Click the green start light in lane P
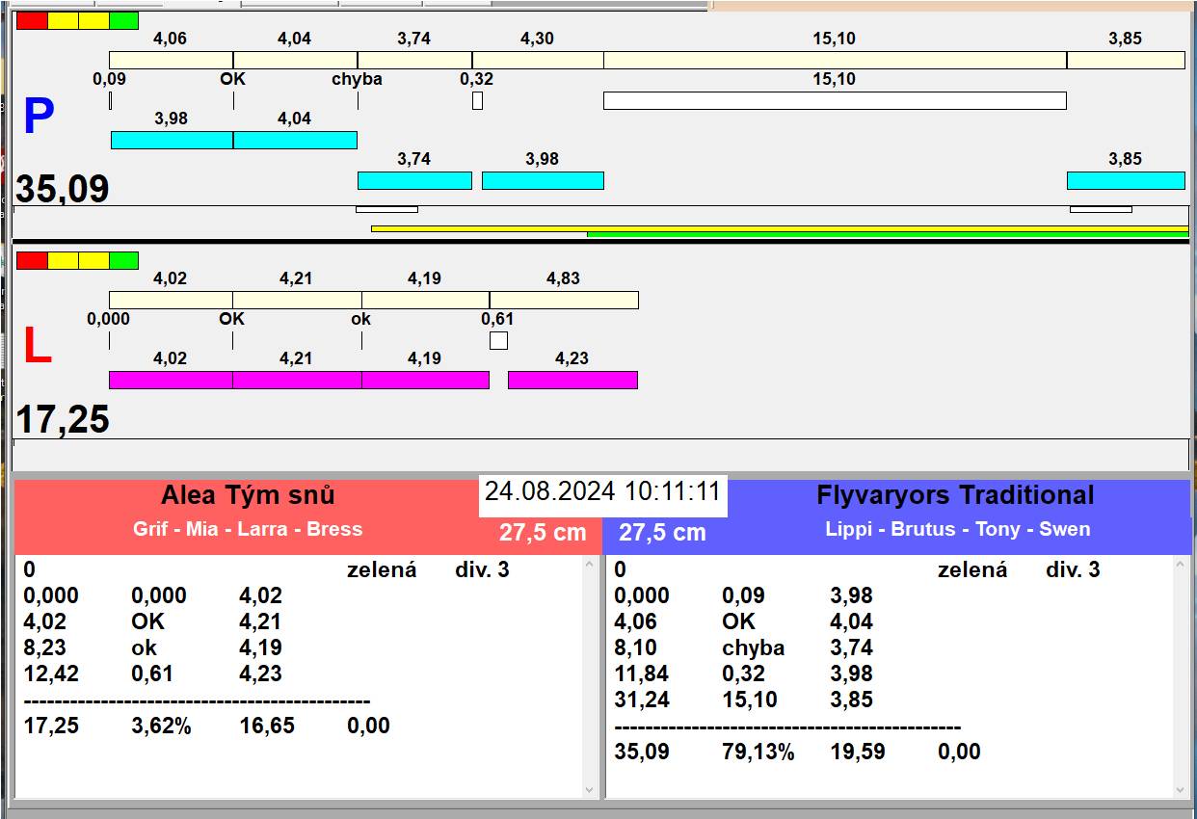The width and height of the screenshot is (1197, 819). [123, 20]
